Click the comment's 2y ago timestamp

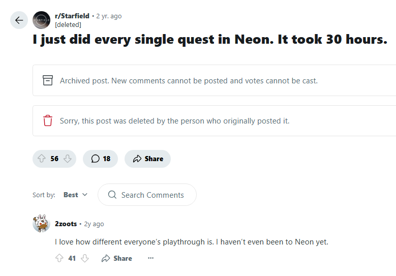pyautogui.click(x=94, y=224)
